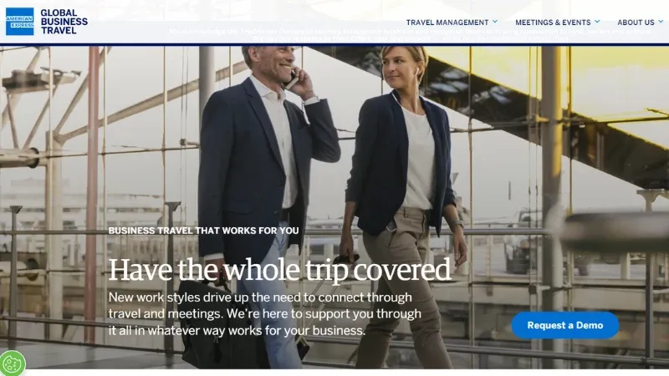The width and height of the screenshot is (669, 376).
Task: Open the About Us menu
Action: pyautogui.click(x=636, y=23)
